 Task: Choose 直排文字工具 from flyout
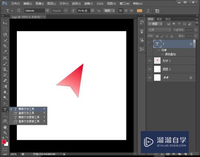coord(28,113)
